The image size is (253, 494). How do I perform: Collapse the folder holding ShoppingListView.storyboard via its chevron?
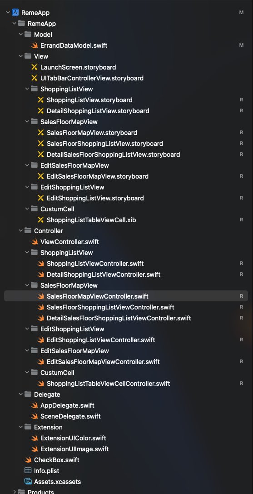[27, 89]
